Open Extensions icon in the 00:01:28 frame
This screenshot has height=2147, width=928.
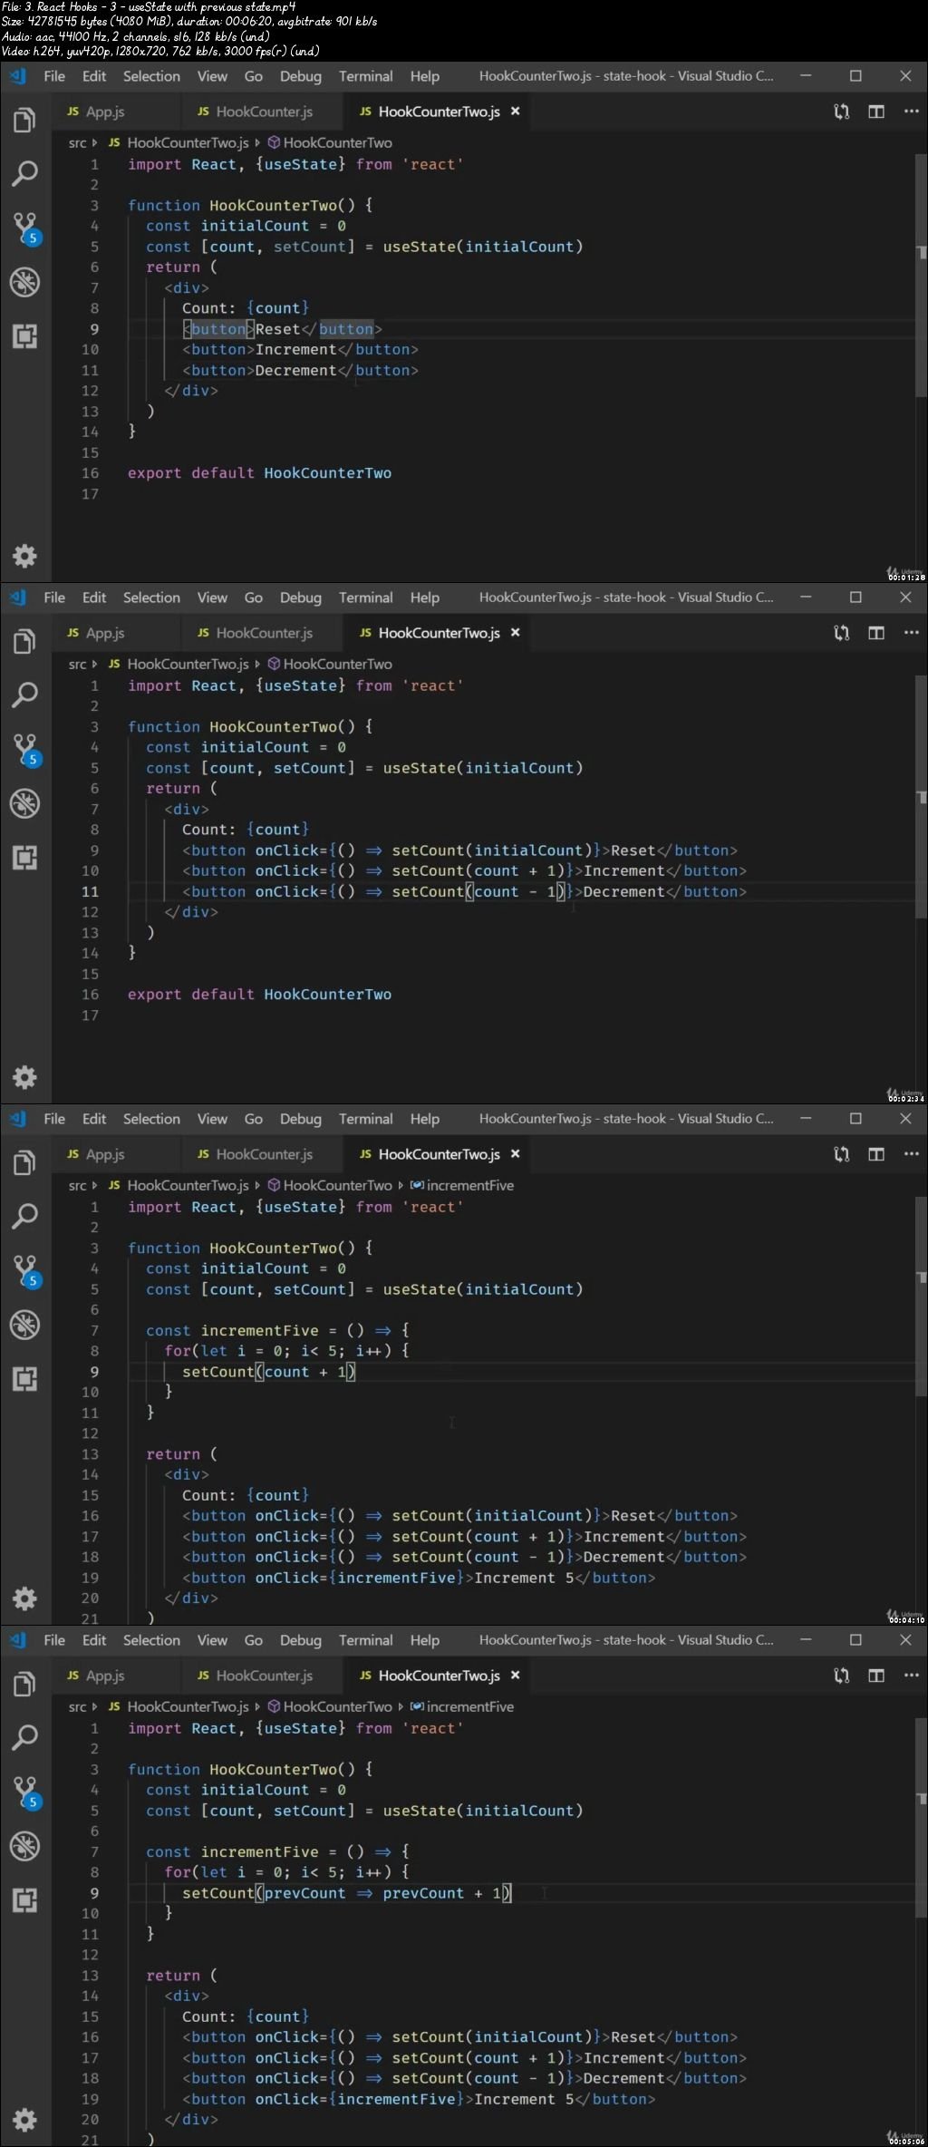pyautogui.click(x=24, y=336)
